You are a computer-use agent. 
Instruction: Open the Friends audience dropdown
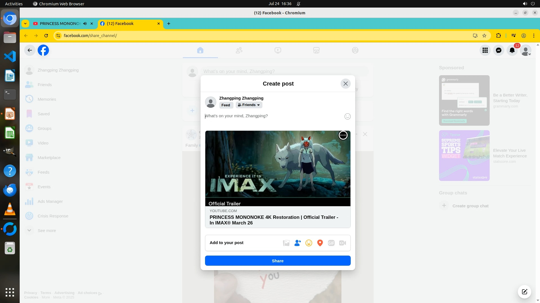[x=249, y=105]
